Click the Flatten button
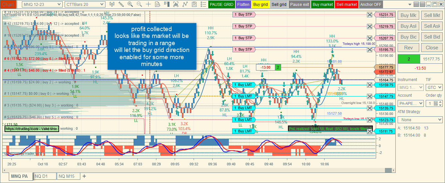 (x=243, y=5)
